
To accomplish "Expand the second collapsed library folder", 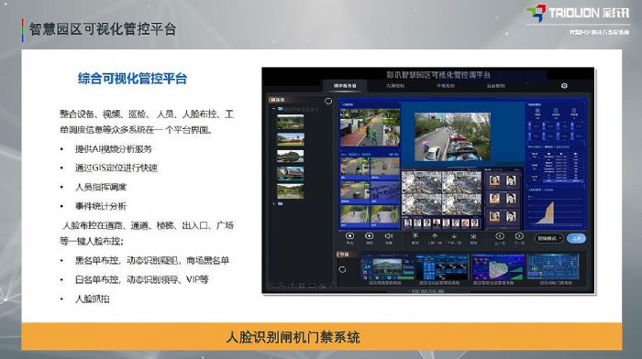I will (x=273, y=203).
